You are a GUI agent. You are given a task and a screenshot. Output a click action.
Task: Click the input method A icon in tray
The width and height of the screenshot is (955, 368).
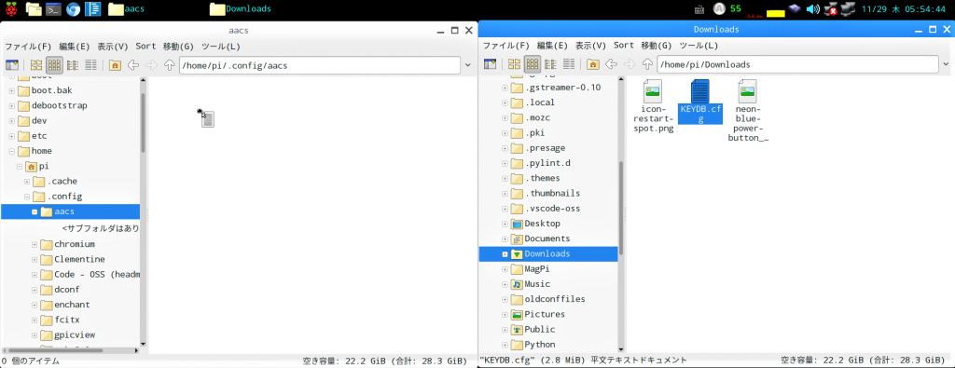pyautogui.click(x=719, y=8)
